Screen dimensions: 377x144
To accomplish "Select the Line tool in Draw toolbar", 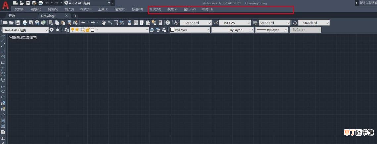I will [x=3, y=39].
